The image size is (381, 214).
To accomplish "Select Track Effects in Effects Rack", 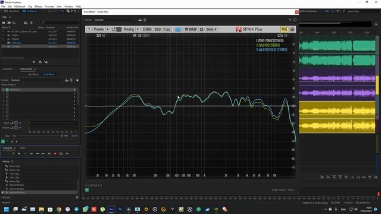I will click(x=49, y=74).
